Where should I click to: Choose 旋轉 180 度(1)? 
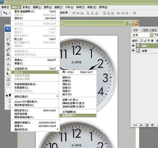coord(78,100)
